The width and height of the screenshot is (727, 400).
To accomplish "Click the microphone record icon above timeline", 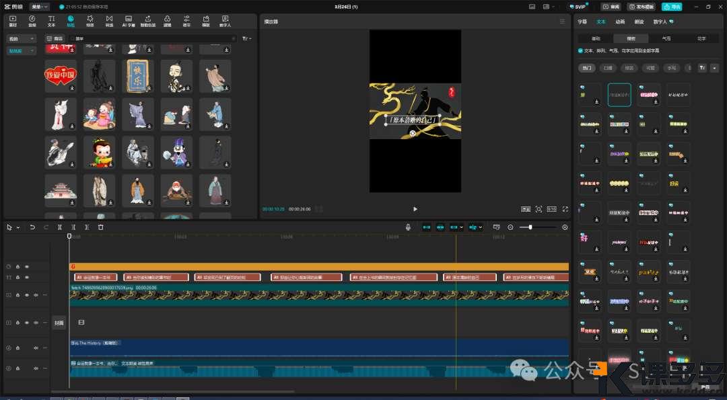I will pyautogui.click(x=408, y=227).
